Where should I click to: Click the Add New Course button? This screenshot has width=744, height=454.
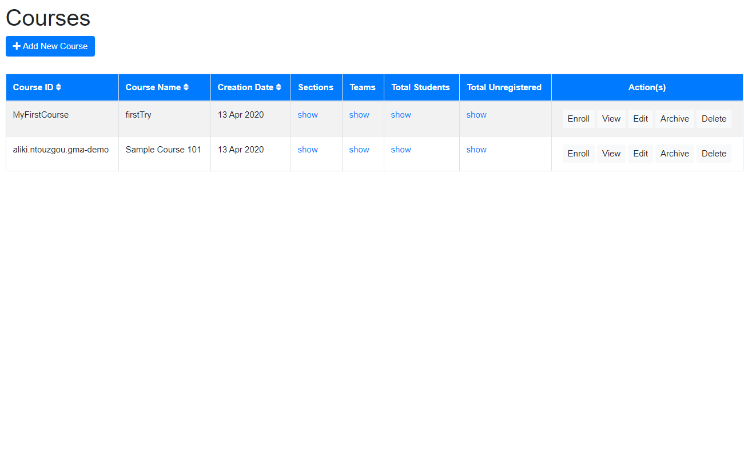tap(50, 46)
